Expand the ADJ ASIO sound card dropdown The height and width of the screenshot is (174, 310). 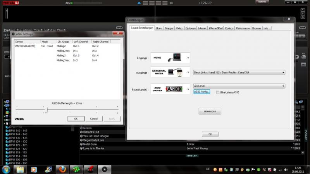click(283, 86)
